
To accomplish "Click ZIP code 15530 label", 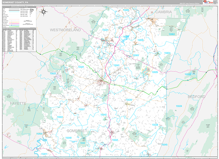I will click(x=129, y=100).
